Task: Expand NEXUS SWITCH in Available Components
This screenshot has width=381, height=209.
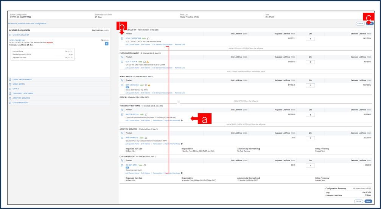Action: click(x=10, y=84)
